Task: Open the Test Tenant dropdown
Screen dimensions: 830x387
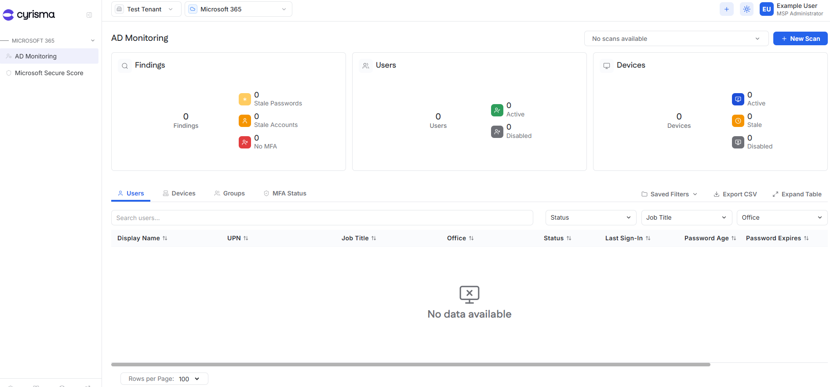Action: (146, 9)
